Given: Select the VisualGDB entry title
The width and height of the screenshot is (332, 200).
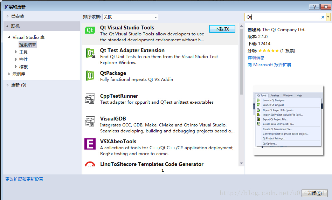Looking at the screenshot, I should [x=113, y=119].
